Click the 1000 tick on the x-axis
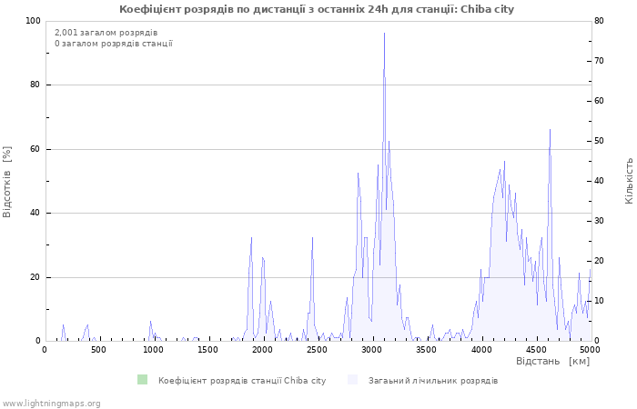 tap(153, 350)
